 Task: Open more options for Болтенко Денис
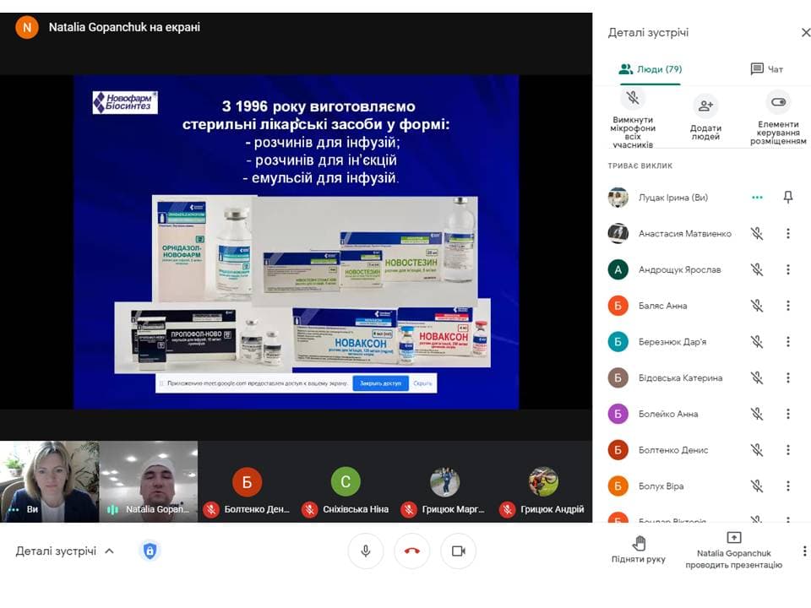point(787,450)
